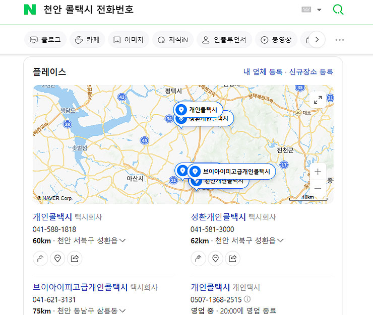Click phone number 041-621-3131
This screenshot has width=373, height=315.
54,299
